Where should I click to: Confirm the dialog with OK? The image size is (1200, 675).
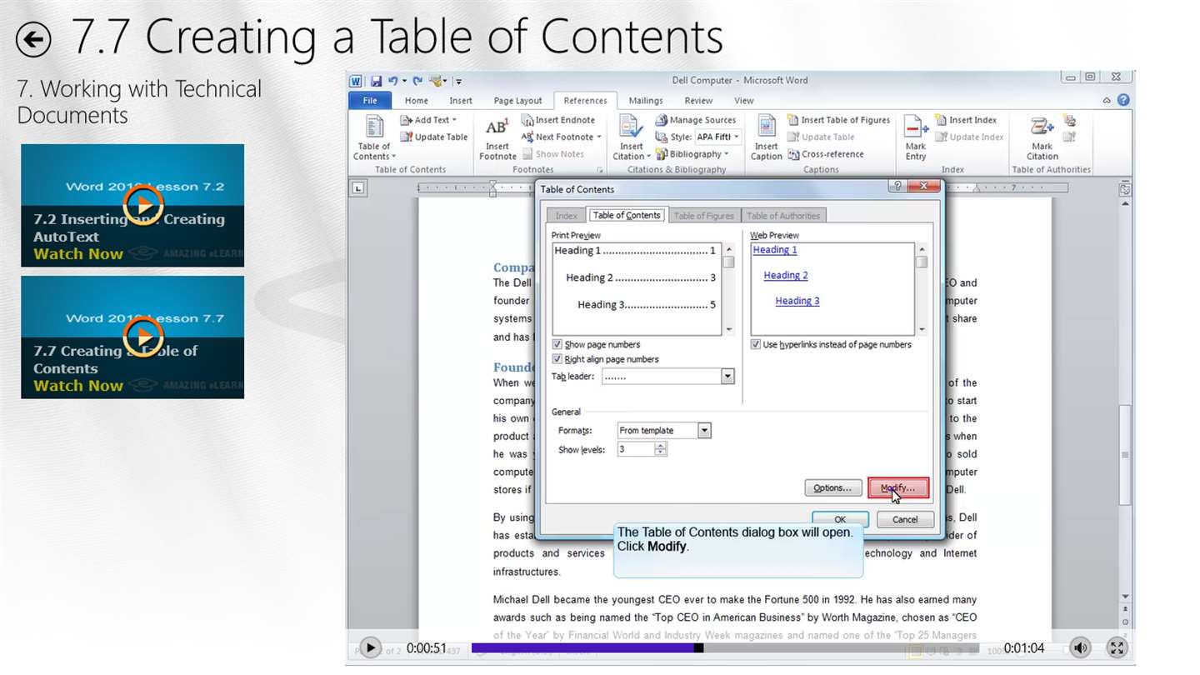click(x=840, y=519)
